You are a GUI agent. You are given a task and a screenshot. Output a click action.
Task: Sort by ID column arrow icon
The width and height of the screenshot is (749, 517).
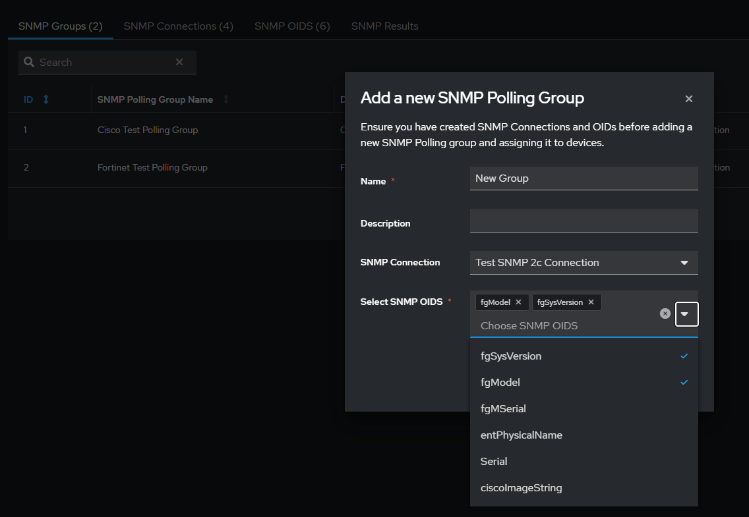tap(46, 99)
